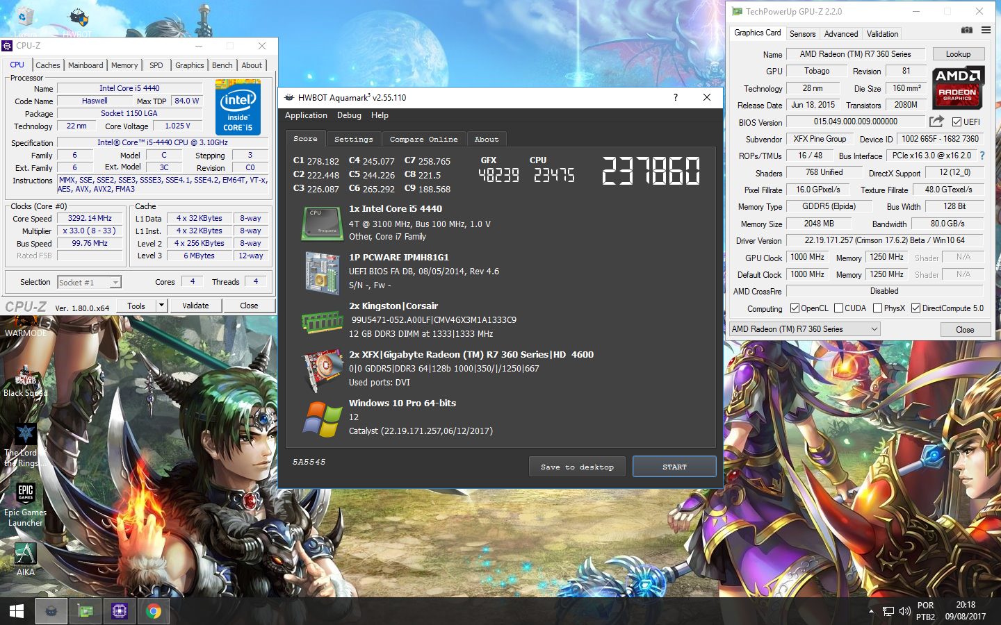Open the CPU-Z Tools dropdown arrow

[161, 306]
